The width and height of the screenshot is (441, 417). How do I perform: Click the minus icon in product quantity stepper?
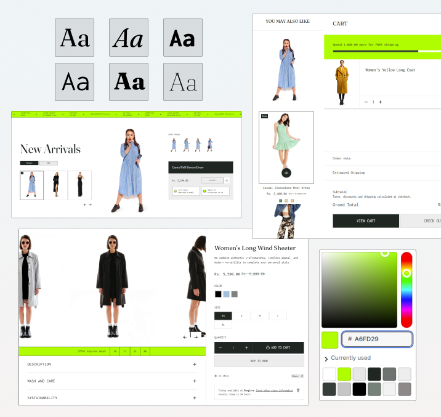(220, 348)
